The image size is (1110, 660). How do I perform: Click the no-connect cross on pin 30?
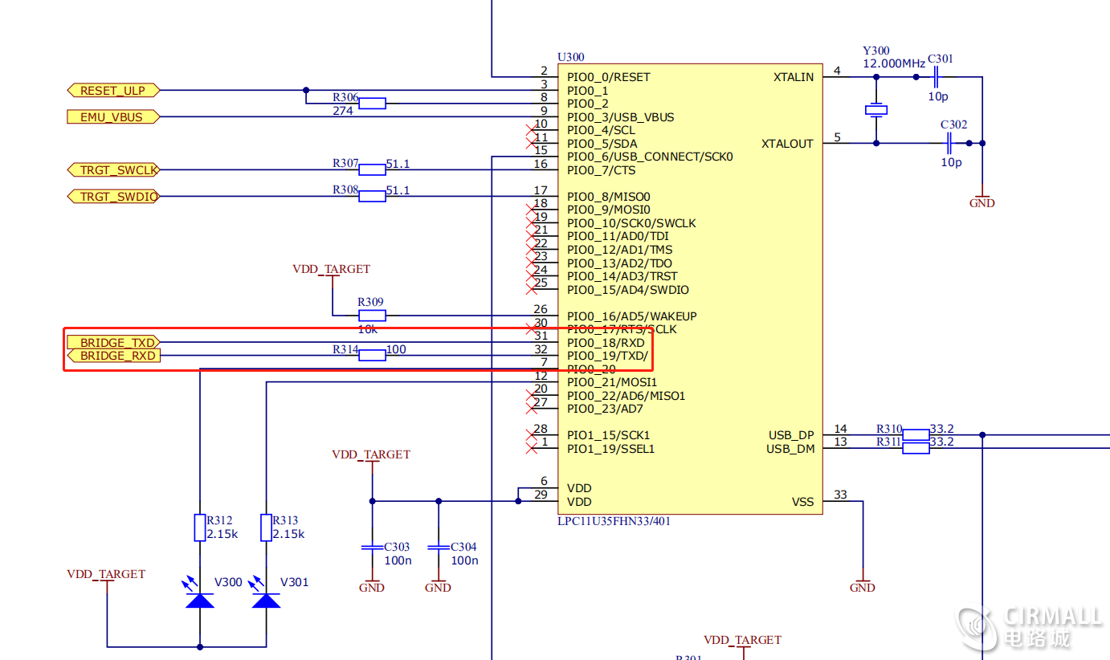pyautogui.click(x=531, y=328)
